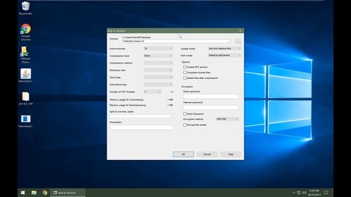351x197 pixels.
Task: Click the OK button
Action: (x=183, y=154)
